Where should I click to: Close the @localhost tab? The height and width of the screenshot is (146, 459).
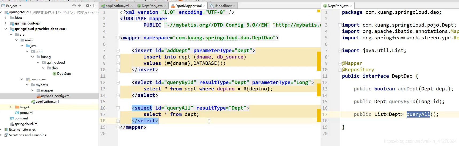[x=234, y=6]
